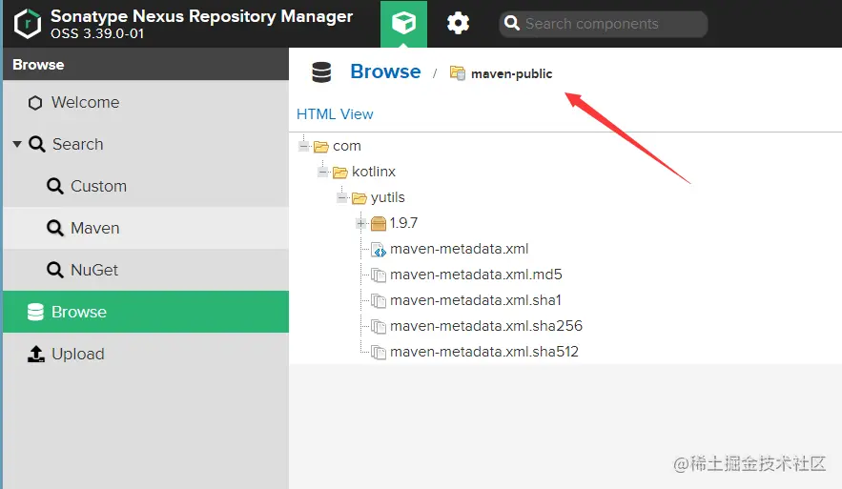Screen dimensions: 842x489
Task: Select maven-metadata.xml.sha256 in the tree
Action: (486, 326)
